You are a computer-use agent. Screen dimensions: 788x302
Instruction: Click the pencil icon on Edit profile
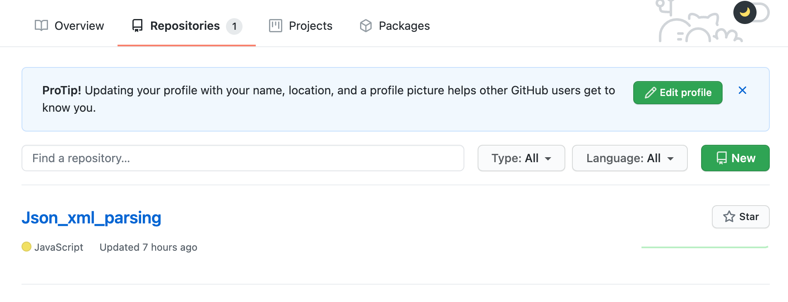click(650, 93)
